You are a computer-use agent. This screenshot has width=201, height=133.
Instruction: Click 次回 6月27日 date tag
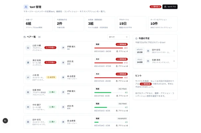click(122, 119)
